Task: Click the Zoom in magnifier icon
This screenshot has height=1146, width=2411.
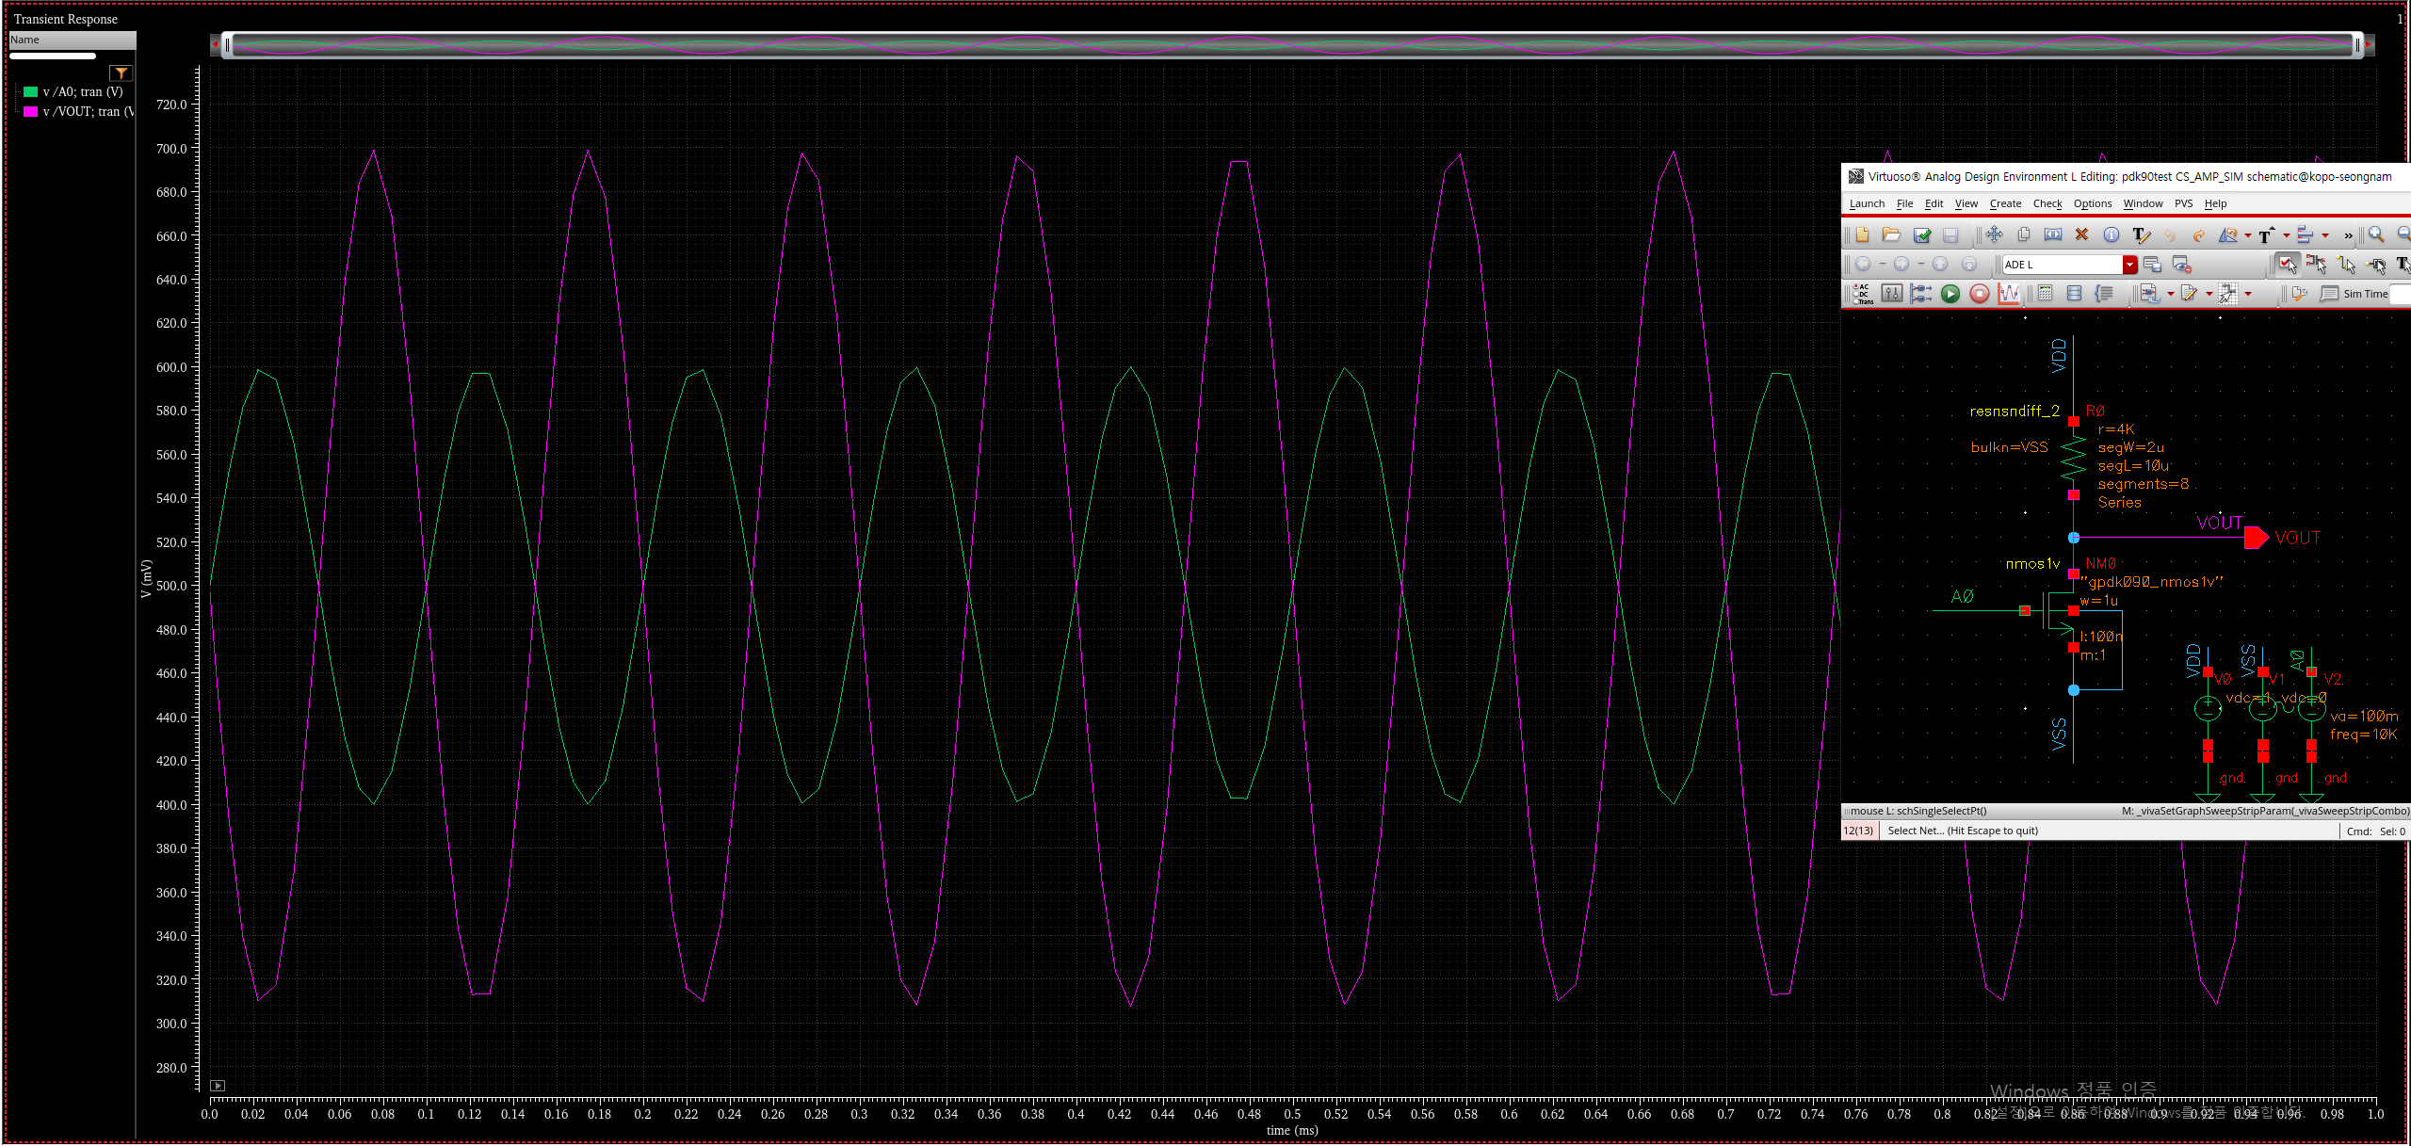Action: (x=2376, y=234)
